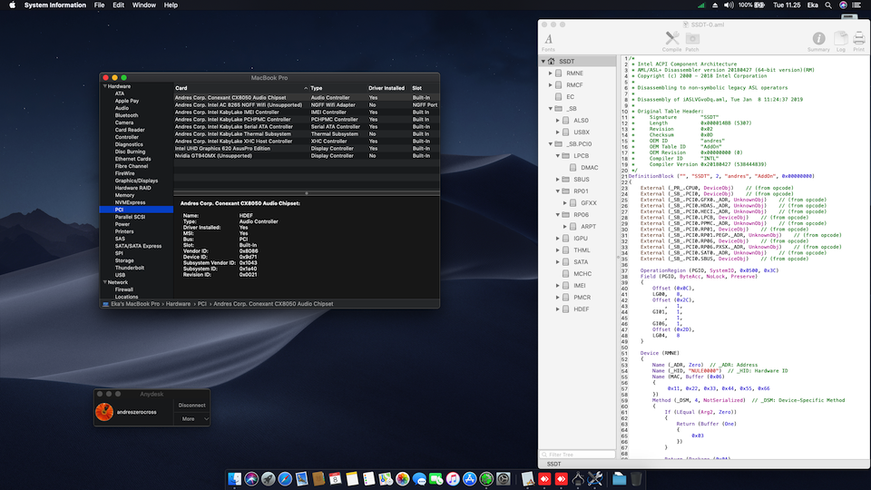The width and height of the screenshot is (871, 490).
Task: Click Hardware in the path bar
Action: click(178, 304)
